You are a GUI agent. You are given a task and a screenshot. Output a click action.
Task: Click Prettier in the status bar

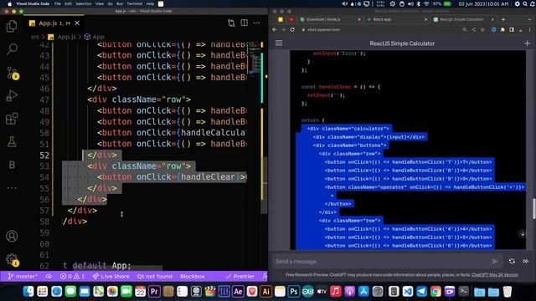pos(240,277)
